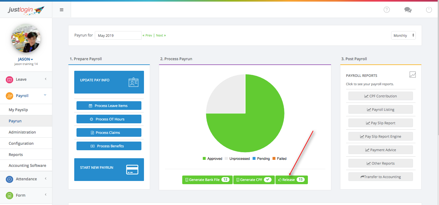Screen dimensions: 439x205
Task: Open Reports in the Payroll menu
Action: click(26, 155)
